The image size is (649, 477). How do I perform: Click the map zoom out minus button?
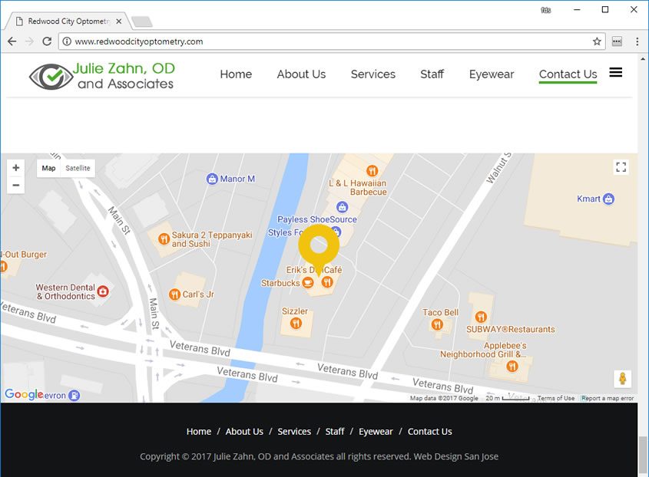(15, 185)
